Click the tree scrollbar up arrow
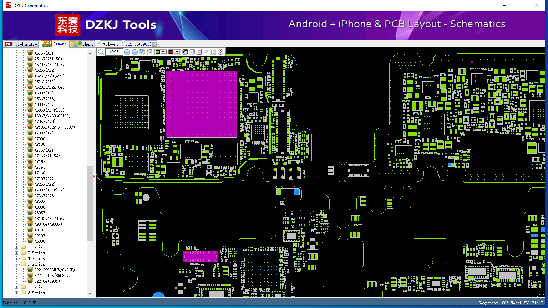Viewport: 548px width, 308px height. (x=90, y=53)
